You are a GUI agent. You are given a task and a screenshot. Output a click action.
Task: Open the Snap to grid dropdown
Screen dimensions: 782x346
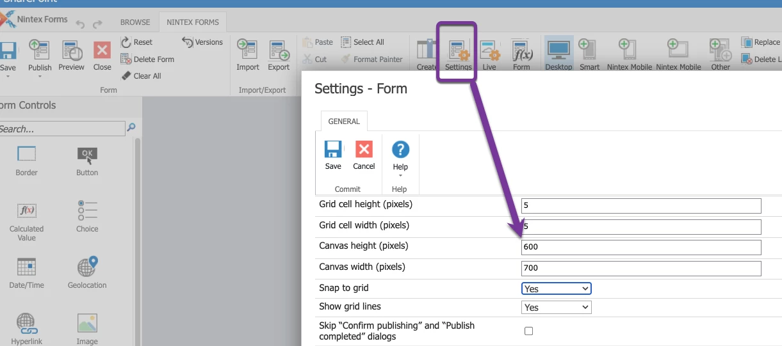[557, 289]
